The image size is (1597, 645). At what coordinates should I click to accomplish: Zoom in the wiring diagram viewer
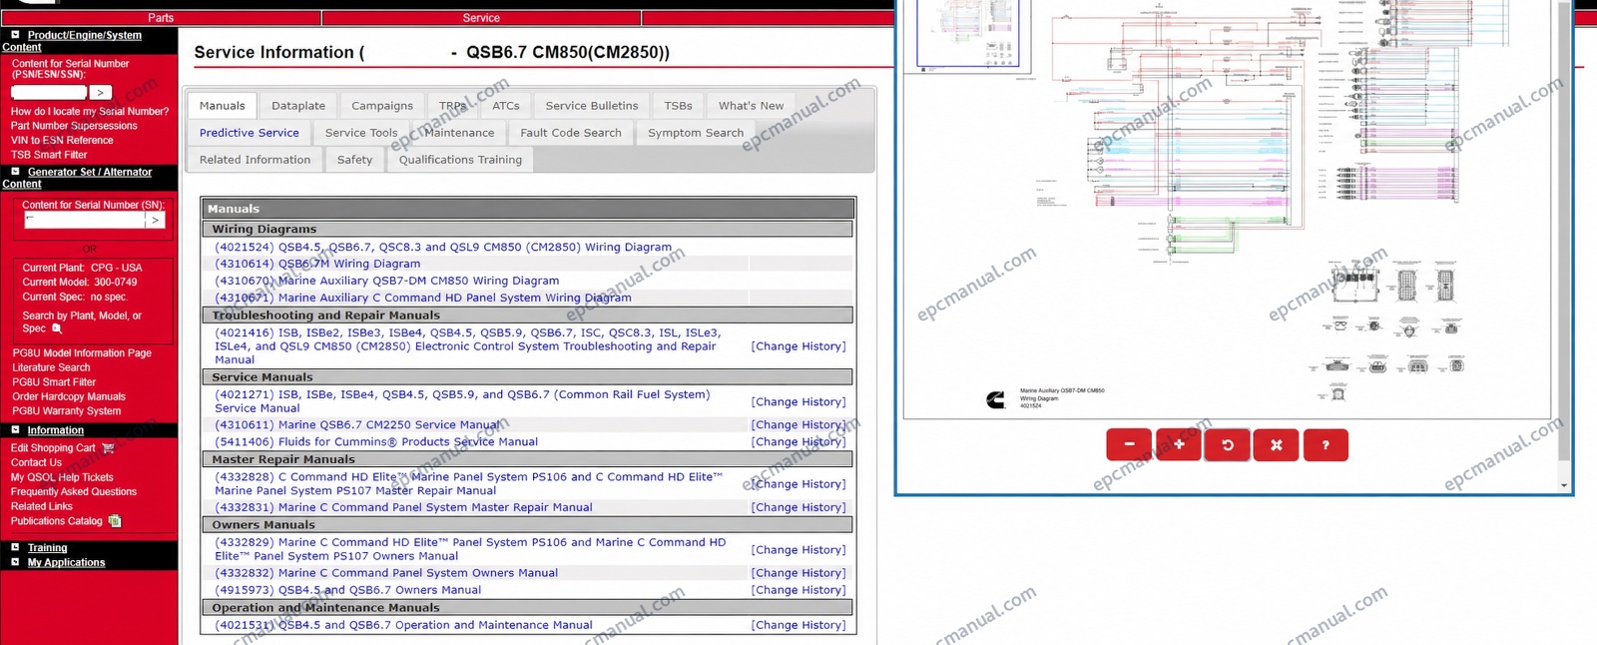coord(1179,445)
